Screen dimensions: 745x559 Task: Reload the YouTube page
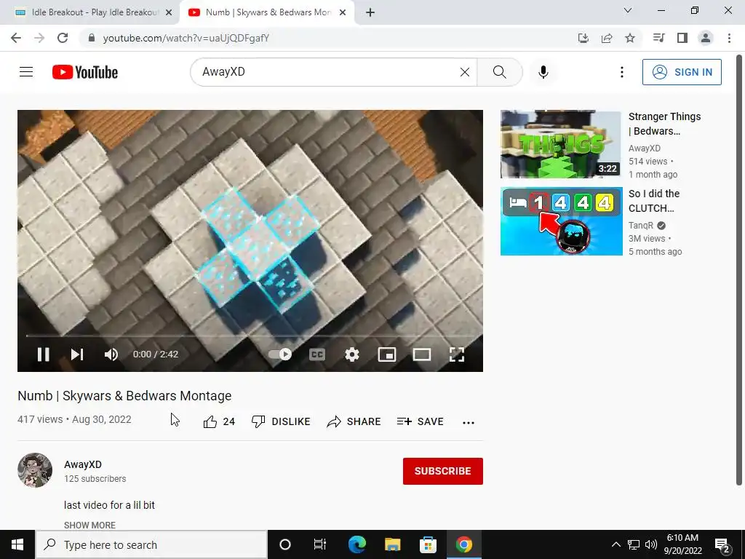(63, 38)
